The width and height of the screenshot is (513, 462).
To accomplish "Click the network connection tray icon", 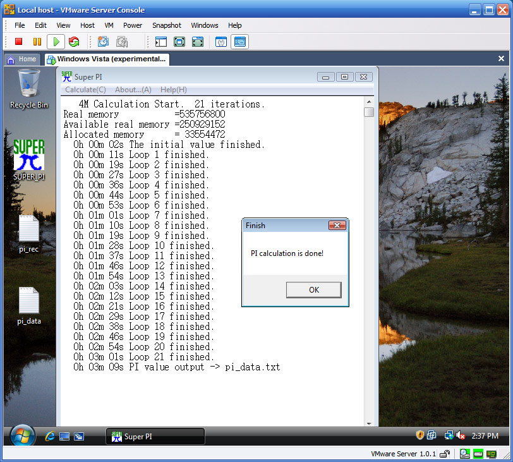I will click(449, 435).
